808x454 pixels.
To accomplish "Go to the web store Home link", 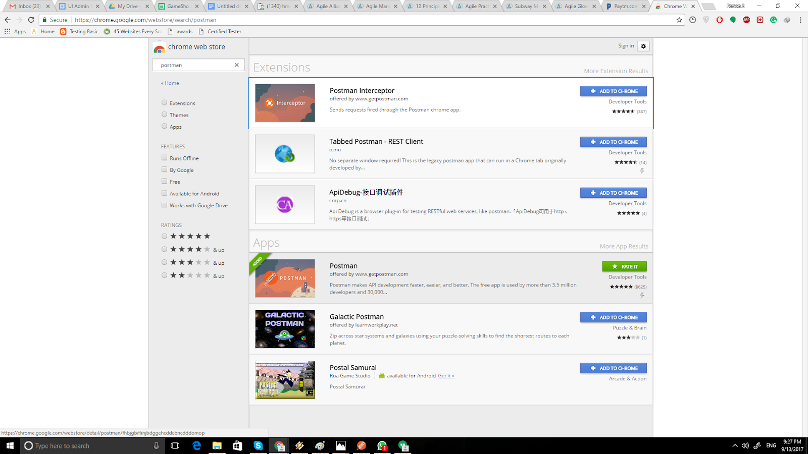I will click(170, 83).
